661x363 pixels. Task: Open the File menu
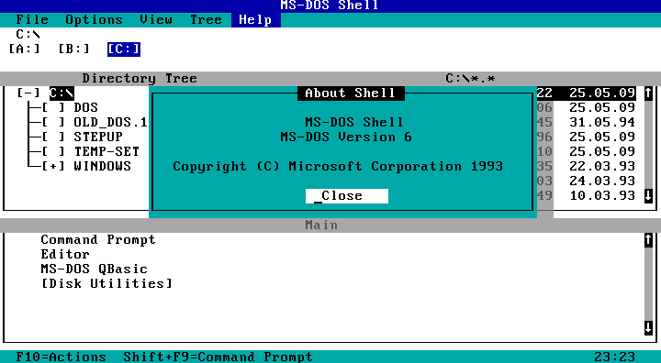click(x=32, y=20)
